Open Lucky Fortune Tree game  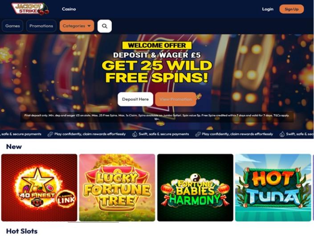tap(117, 187)
